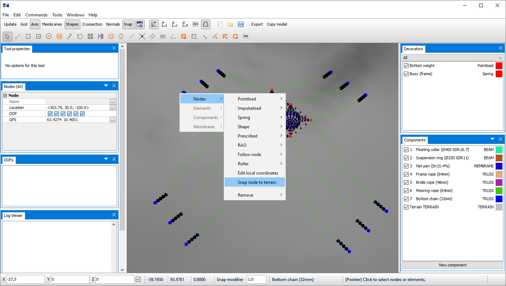Click the chain link tool icon
The height and width of the screenshot is (286, 506).
[x=246, y=36]
